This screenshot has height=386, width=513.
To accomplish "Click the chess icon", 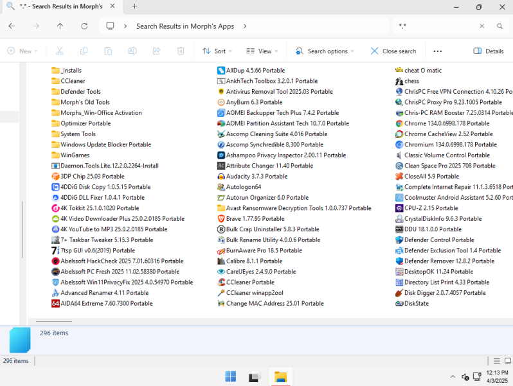I will coord(399,81).
